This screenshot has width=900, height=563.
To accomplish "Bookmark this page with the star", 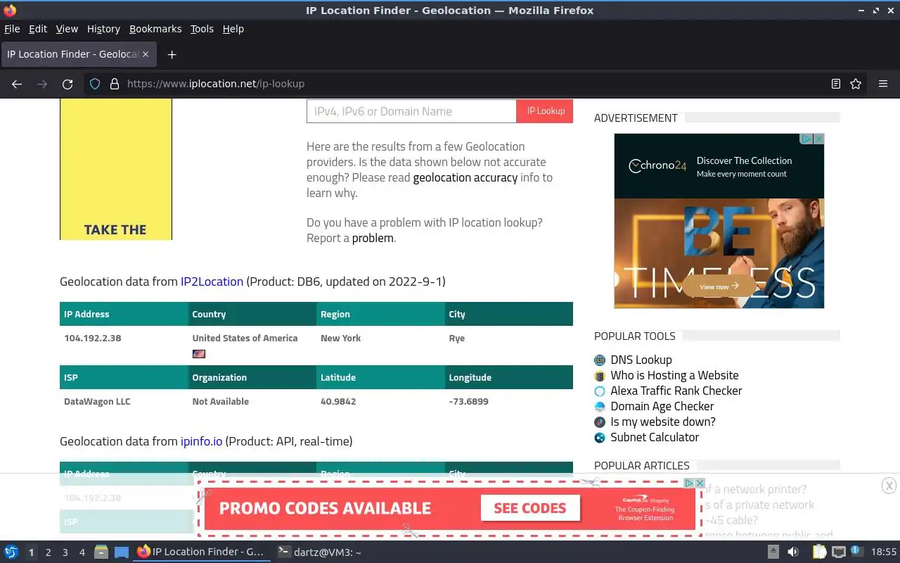I will 856,84.
